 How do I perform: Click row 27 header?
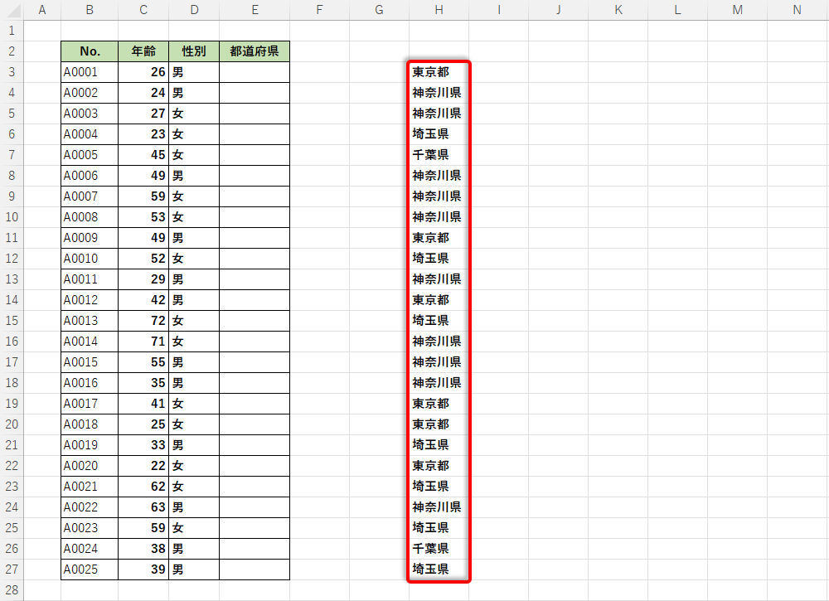click(12, 569)
